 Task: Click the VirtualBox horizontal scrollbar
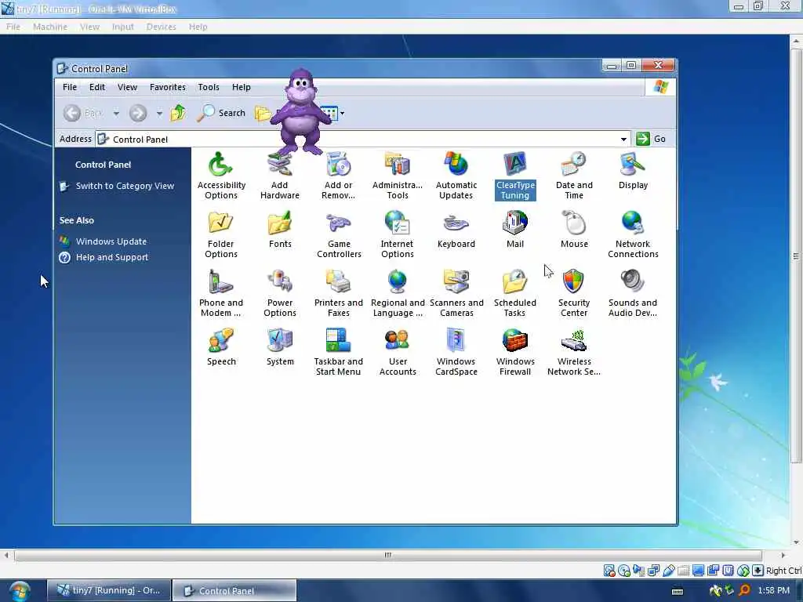(387, 555)
